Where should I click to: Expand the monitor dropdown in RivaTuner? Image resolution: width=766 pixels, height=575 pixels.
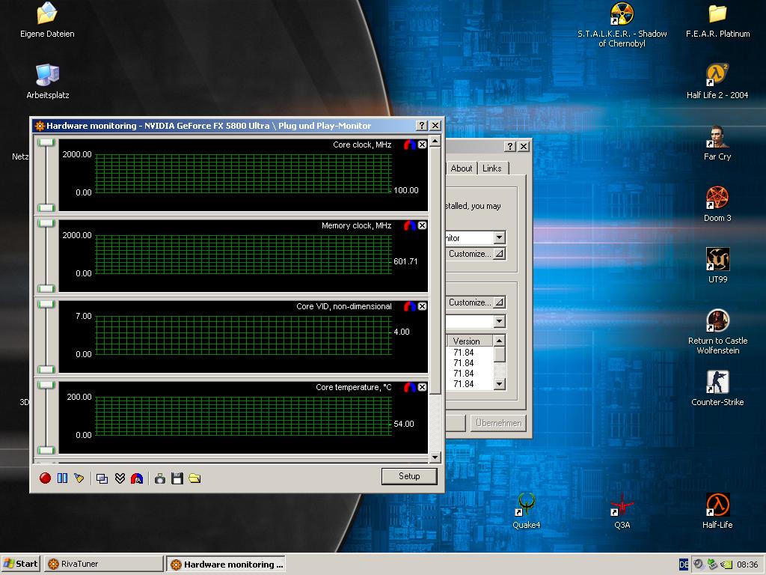(499, 237)
